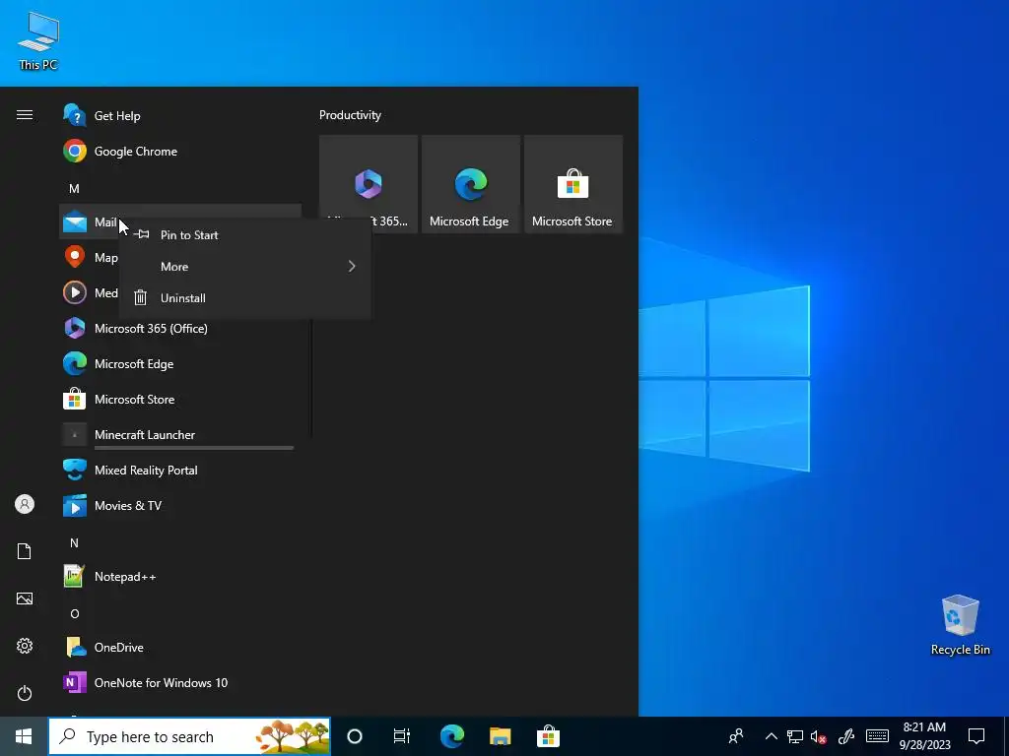This screenshot has width=1009, height=756.
Task: Click letter M group header
Action: 74,188
